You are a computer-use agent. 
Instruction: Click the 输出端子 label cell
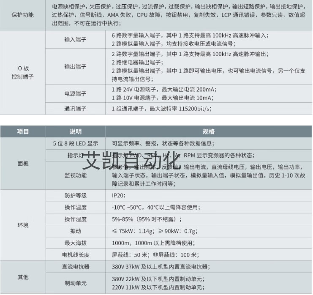[x=75, y=67]
